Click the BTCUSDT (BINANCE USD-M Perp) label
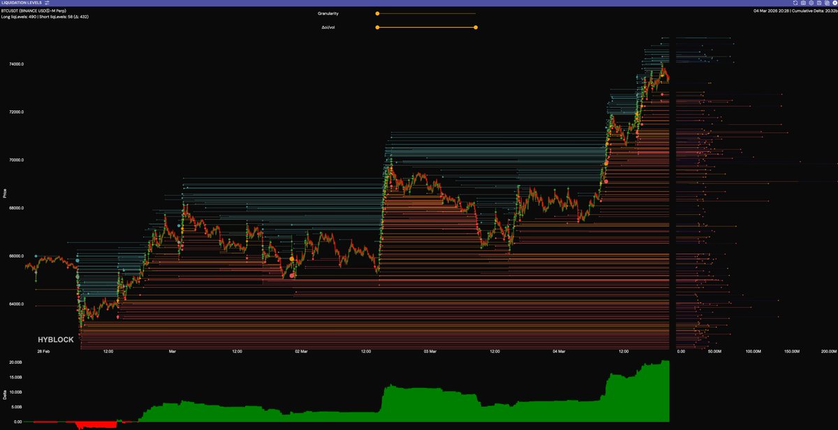Image resolution: width=838 pixels, height=430 pixels. click(35, 10)
